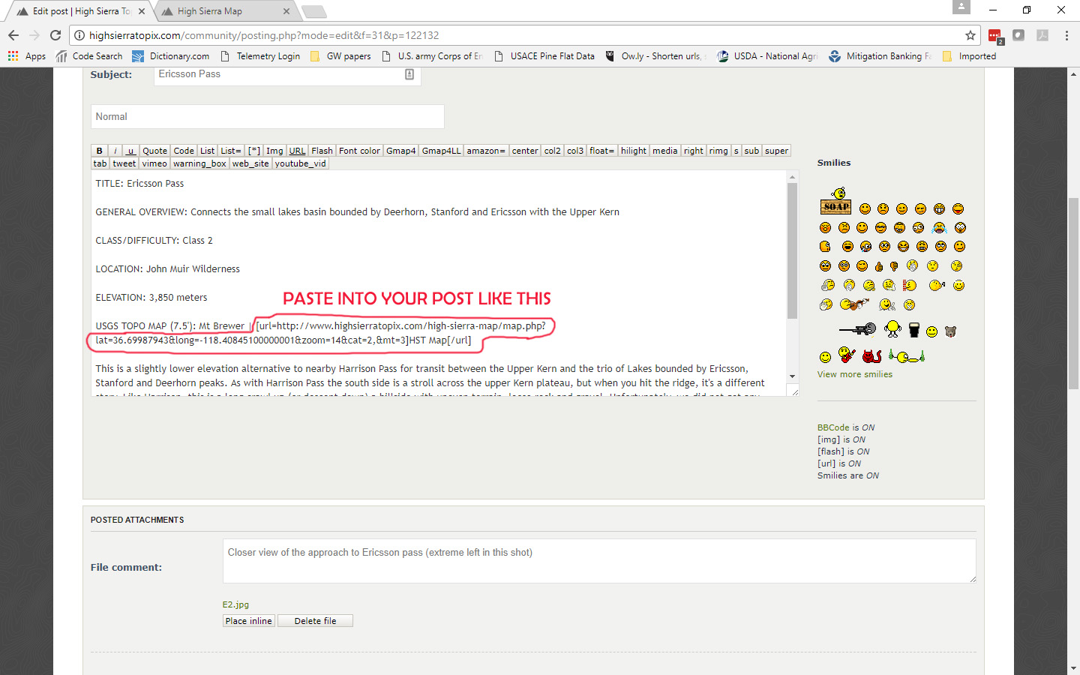Open the Imported bookmarks folder

click(x=969, y=56)
